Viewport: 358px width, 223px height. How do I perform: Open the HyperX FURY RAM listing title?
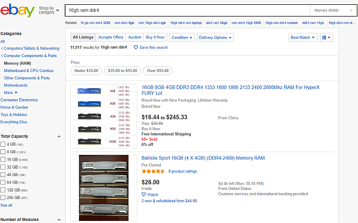230,90
